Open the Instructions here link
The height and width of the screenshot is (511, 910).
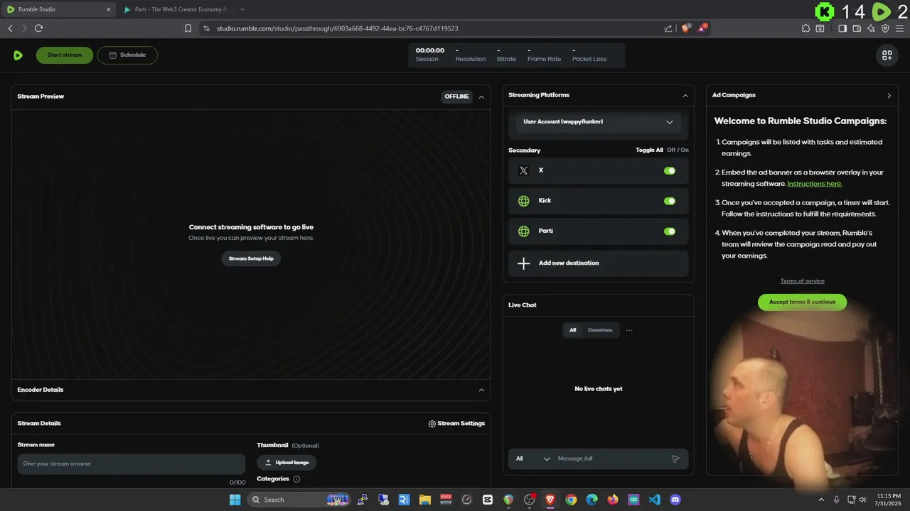point(815,184)
